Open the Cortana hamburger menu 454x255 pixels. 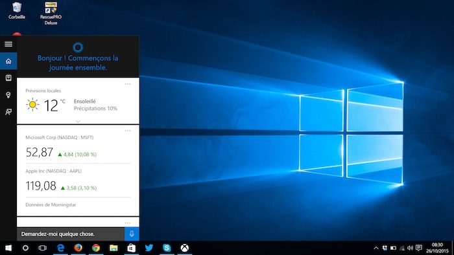(8, 44)
